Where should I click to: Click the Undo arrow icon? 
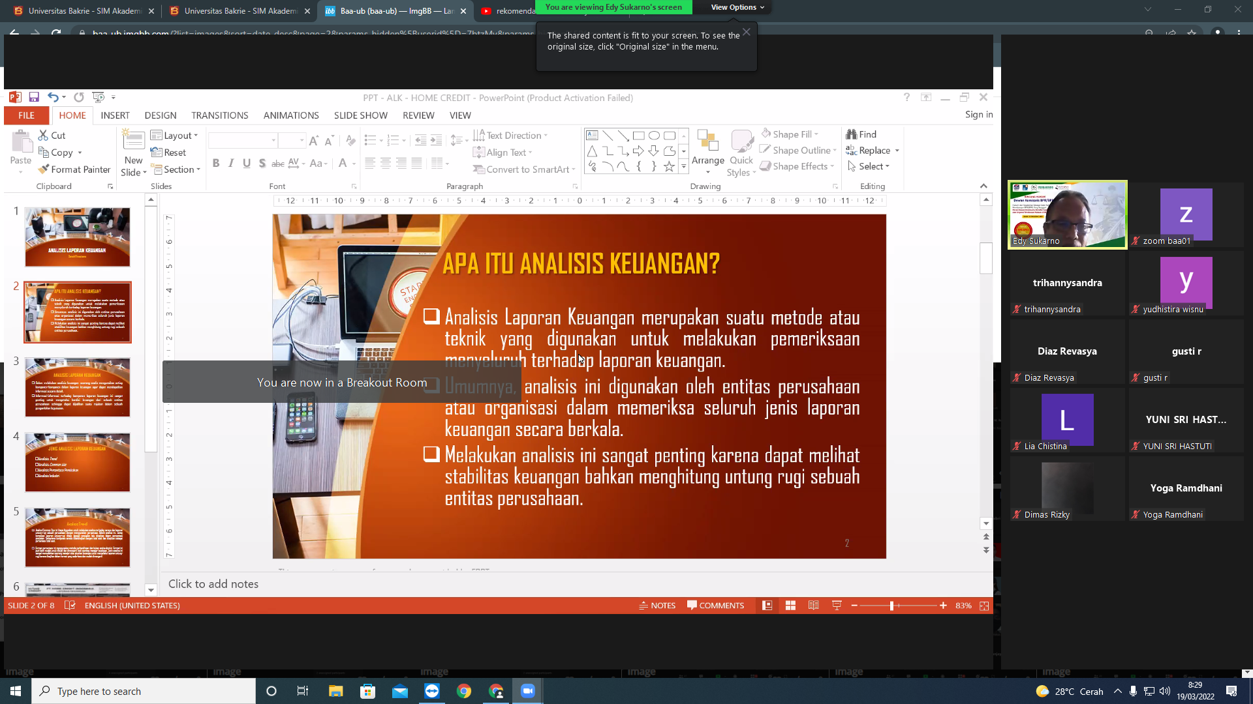[x=53, y=97]
